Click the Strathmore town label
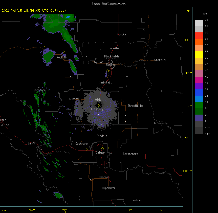 pyautogui.click(x=130, y=154)
